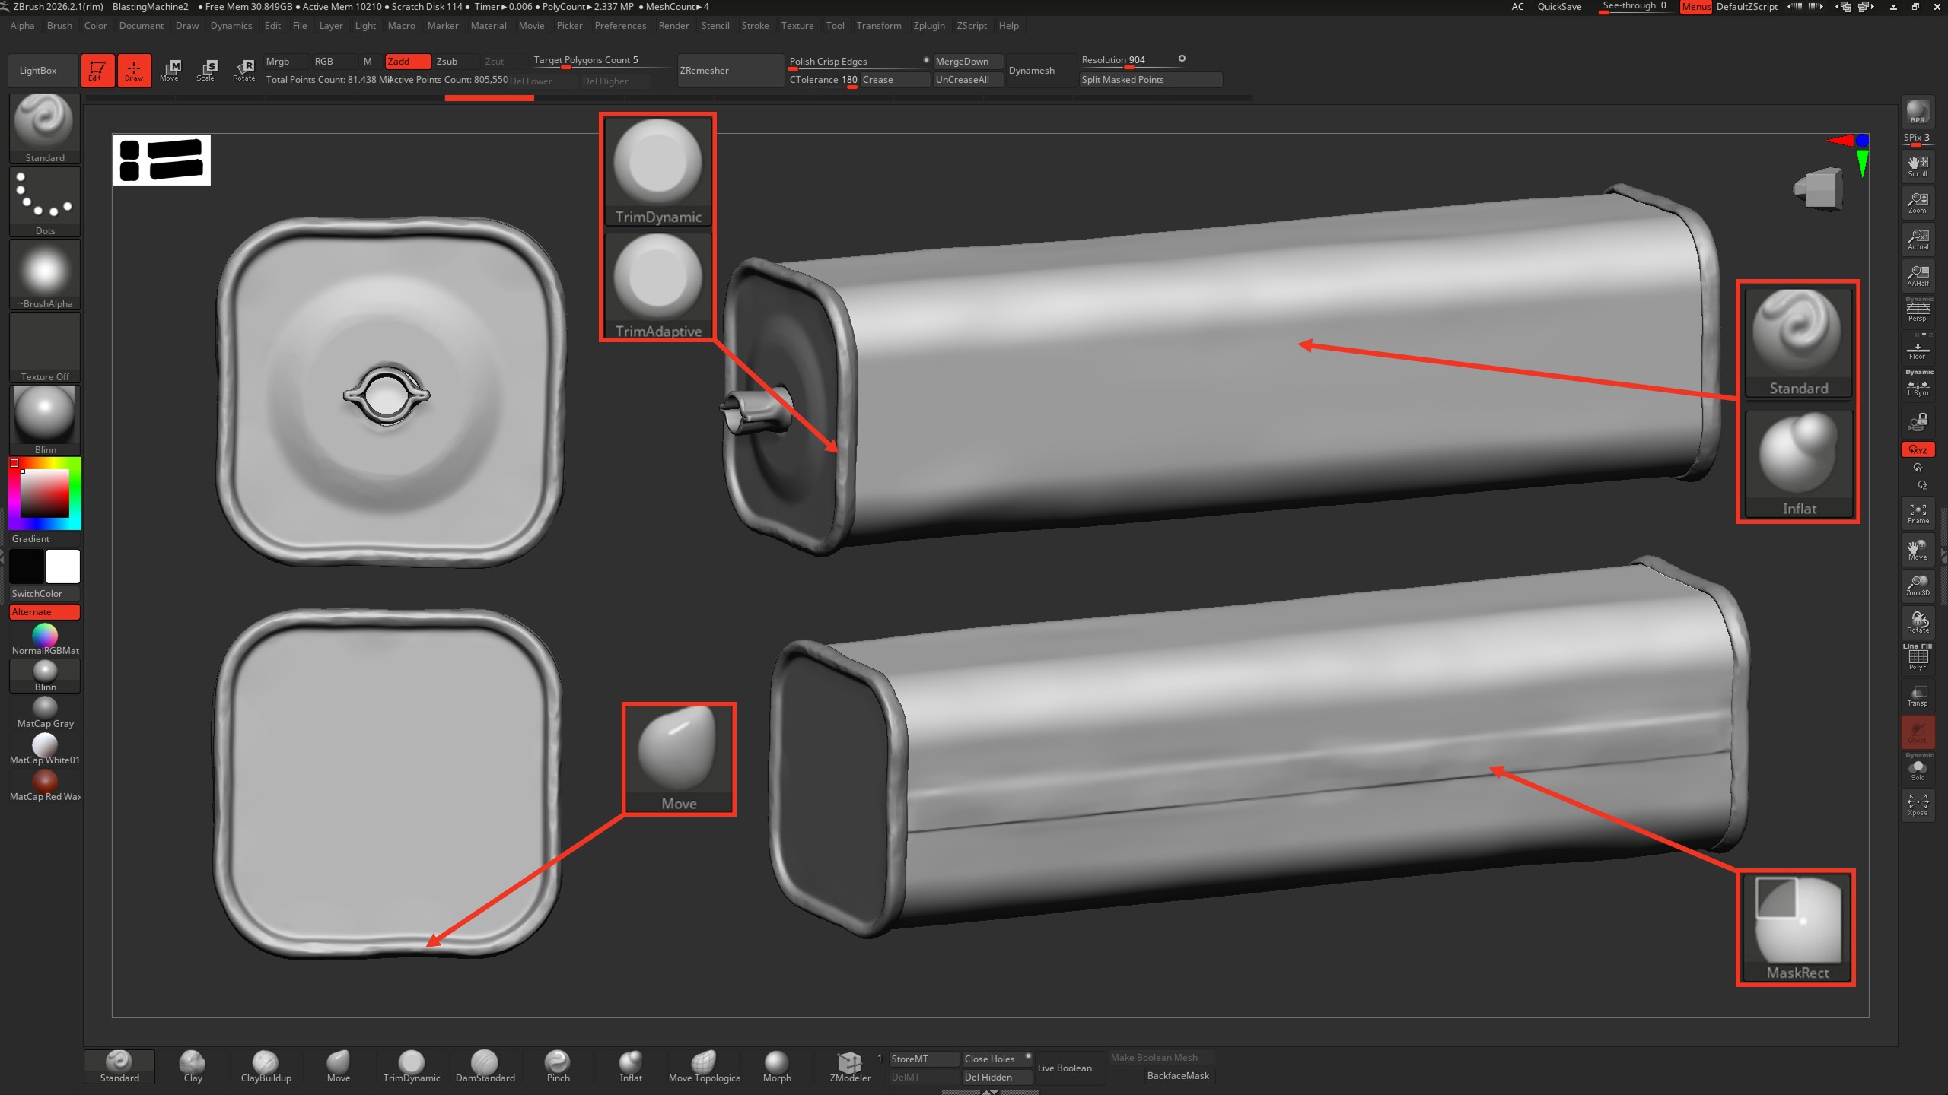Toggle Persp perspective view
Viewport: 1948px width, 1095px height.
(1918, 312)
